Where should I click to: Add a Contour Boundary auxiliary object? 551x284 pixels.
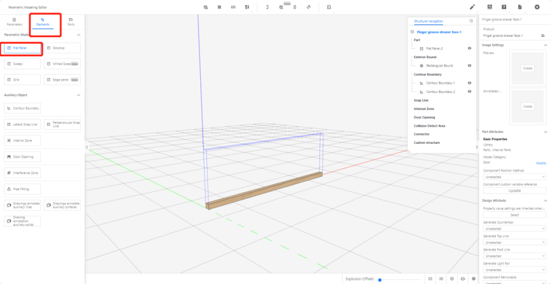point(22,108)
